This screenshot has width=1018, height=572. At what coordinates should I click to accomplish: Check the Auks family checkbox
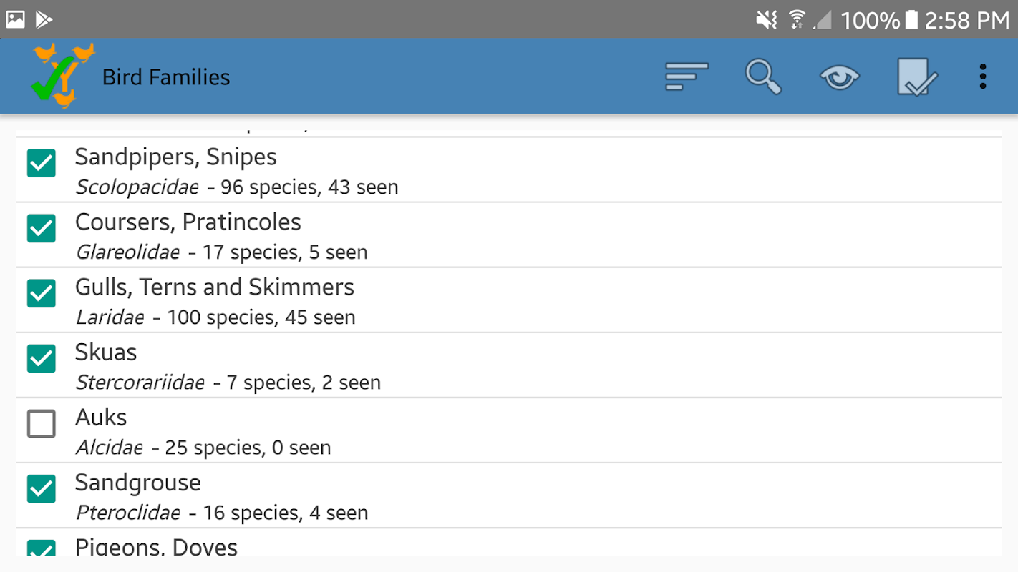(x=42, y=423)
